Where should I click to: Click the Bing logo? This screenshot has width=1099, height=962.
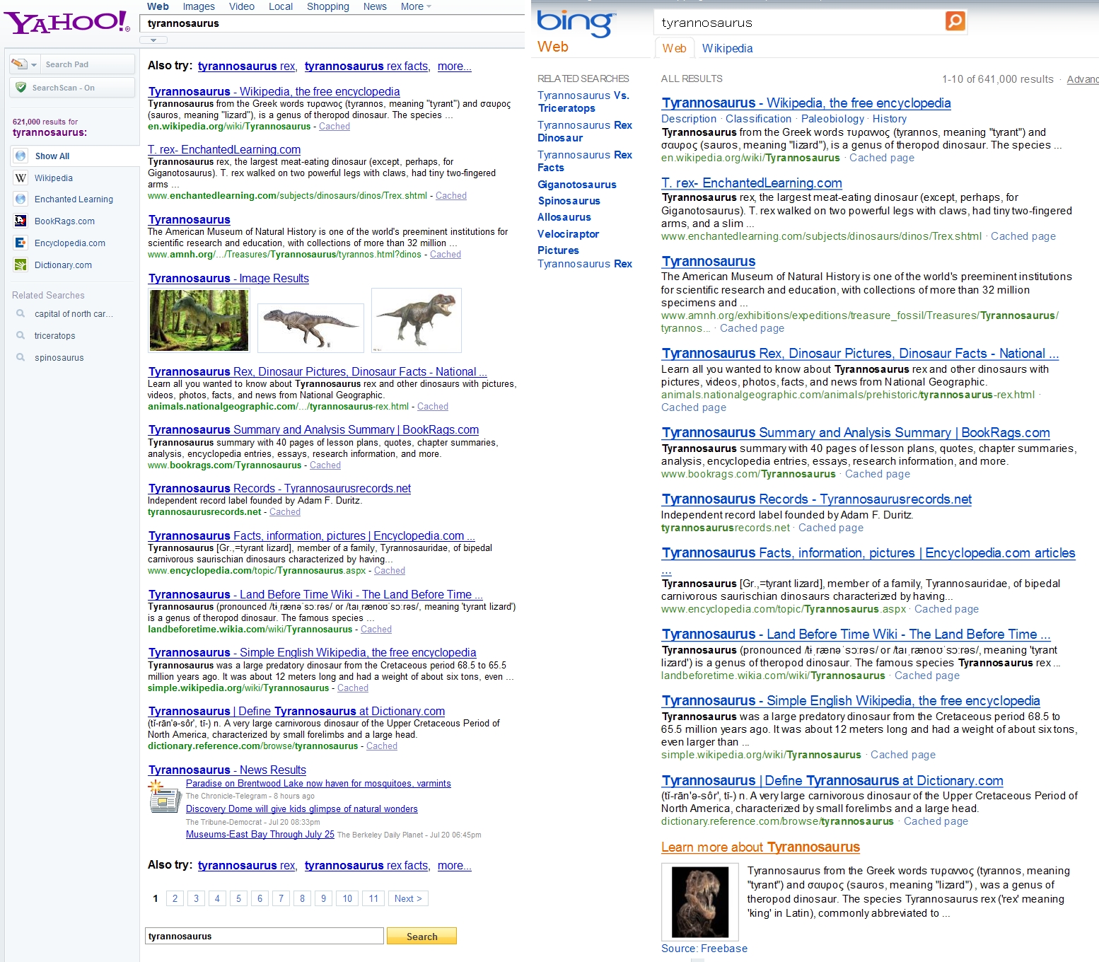pyautogui.click(x=576, y=23)
